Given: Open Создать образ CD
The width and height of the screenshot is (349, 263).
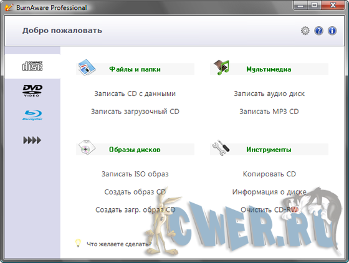Looking at the screenshot, I should [135, 192].
